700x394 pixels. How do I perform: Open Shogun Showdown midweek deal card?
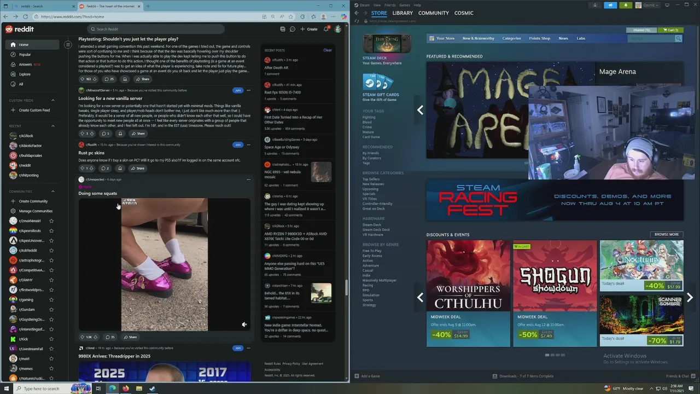point(555,293)
